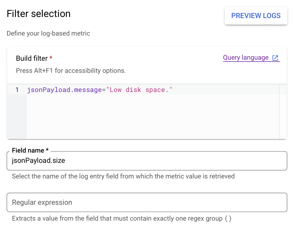Click the Filter selection heading

click(x=39, y=14)
